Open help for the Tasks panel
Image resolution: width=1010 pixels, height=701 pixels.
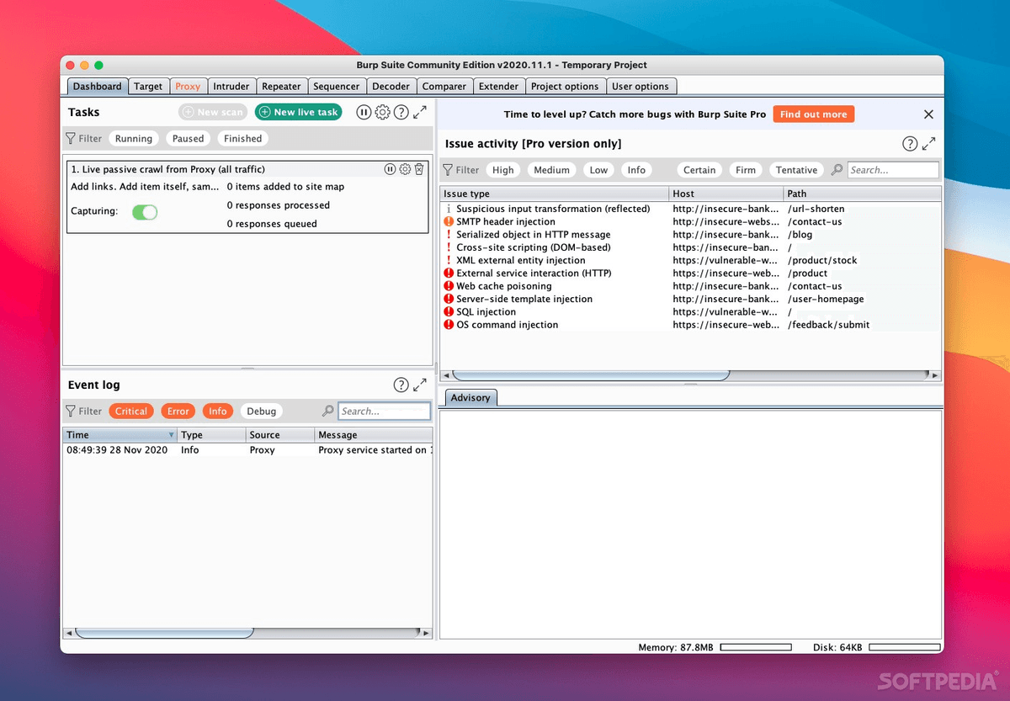pos(401,112)
